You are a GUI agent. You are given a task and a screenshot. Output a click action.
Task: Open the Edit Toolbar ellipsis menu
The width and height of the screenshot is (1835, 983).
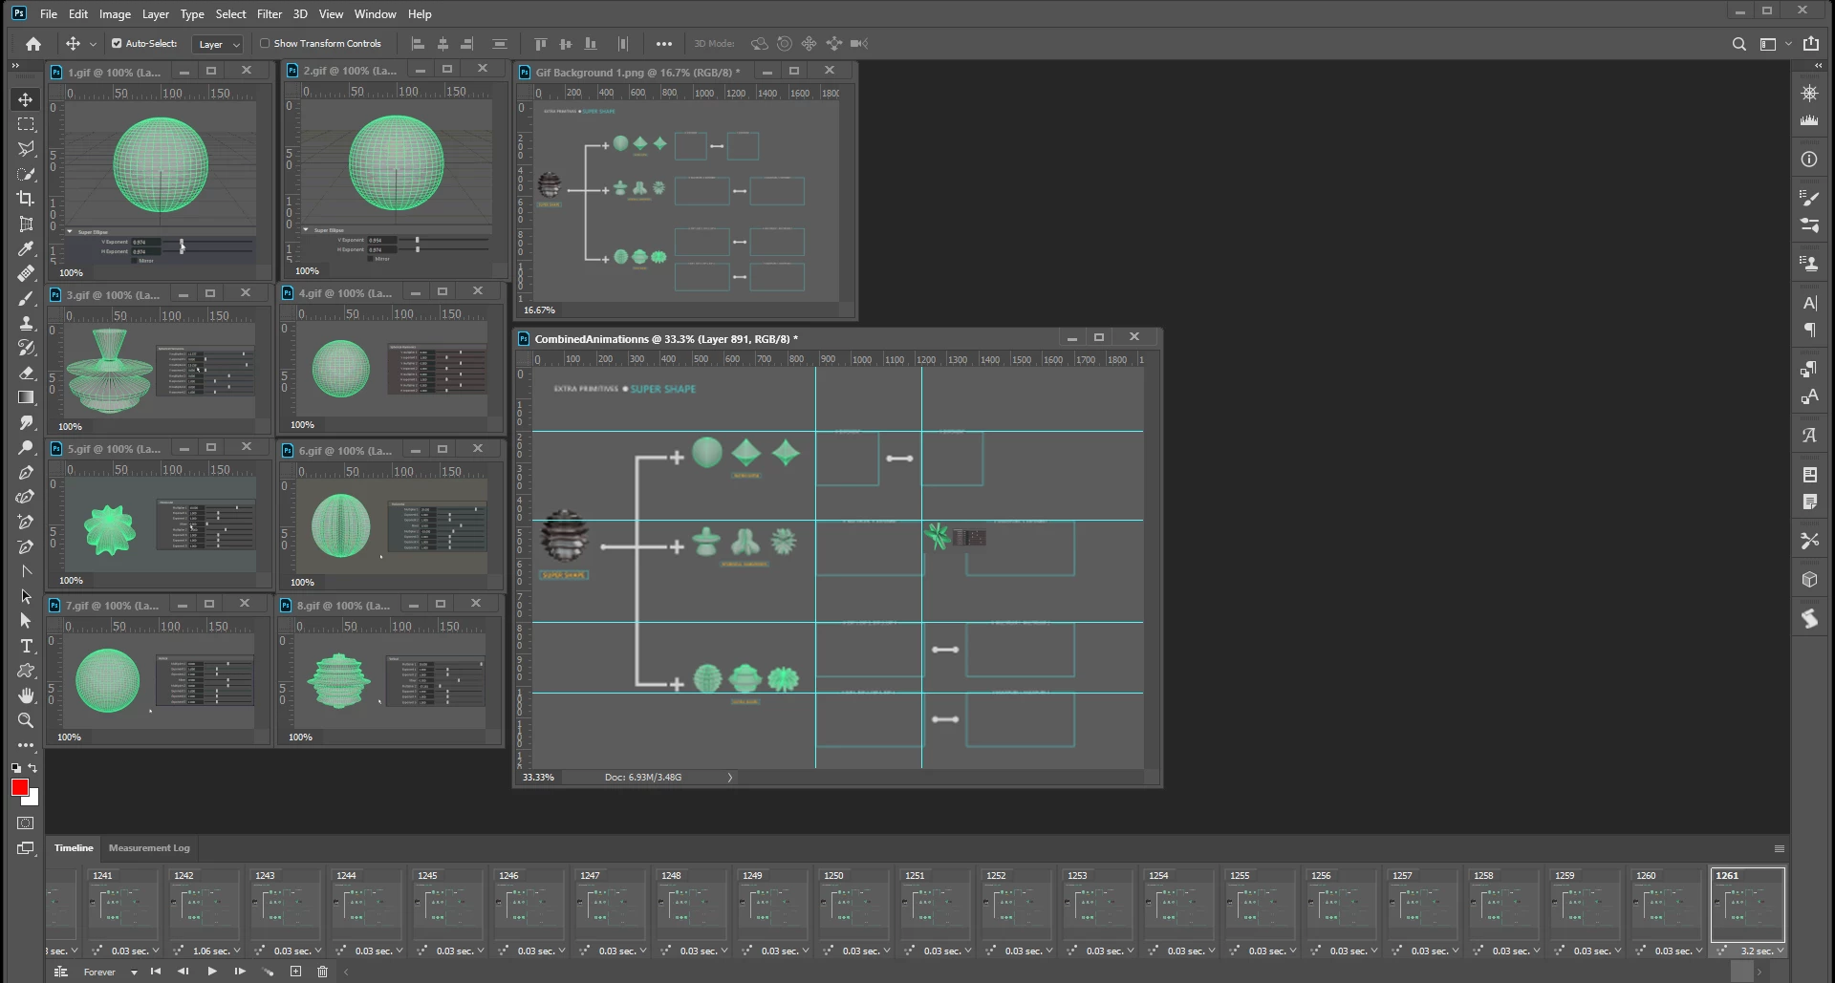click(x=26, y=745)
